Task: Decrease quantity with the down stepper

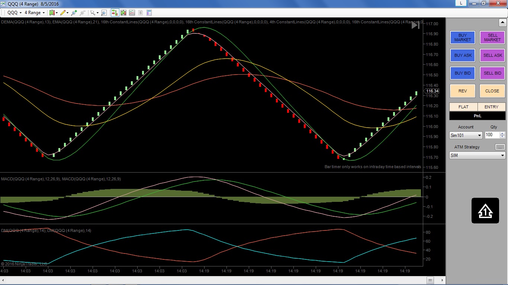Action: click(503, 137)
